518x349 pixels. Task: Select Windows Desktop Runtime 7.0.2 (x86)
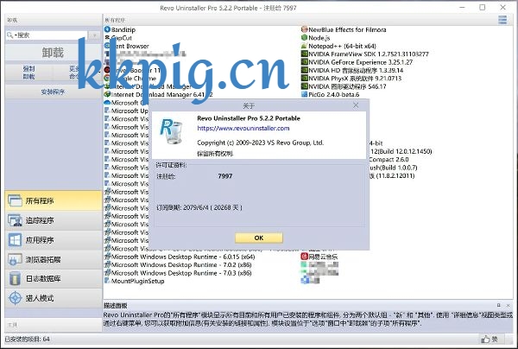(x=178, y=264)
